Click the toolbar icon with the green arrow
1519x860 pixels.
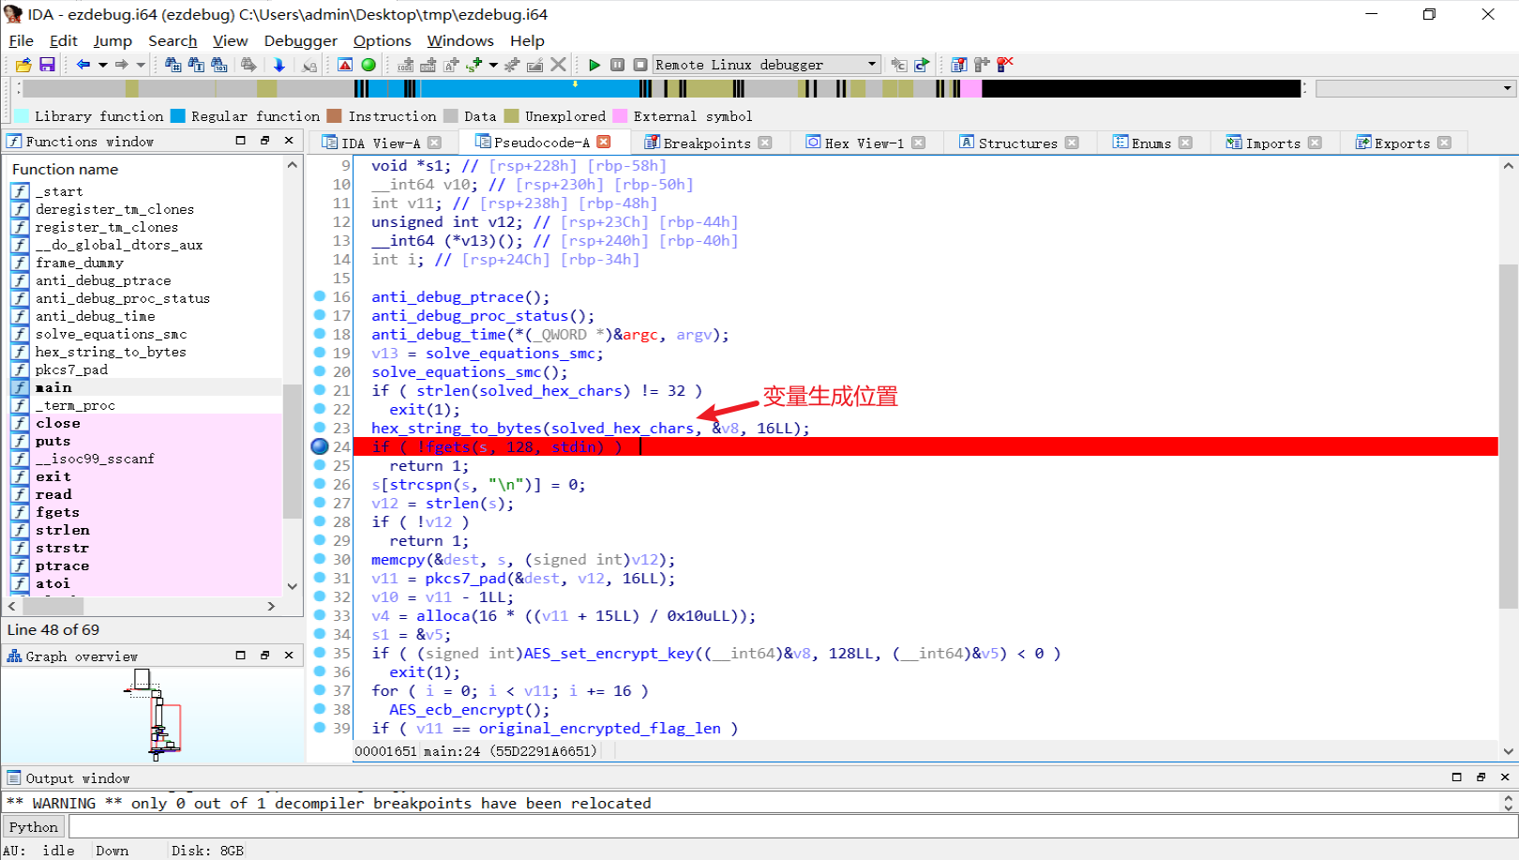(x=922, y=65)
